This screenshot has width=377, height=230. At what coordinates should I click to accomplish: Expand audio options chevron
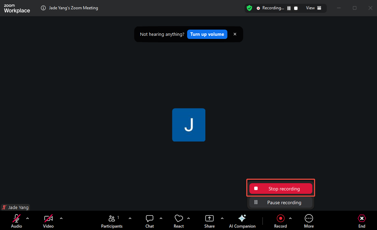(x=27, y=218)
